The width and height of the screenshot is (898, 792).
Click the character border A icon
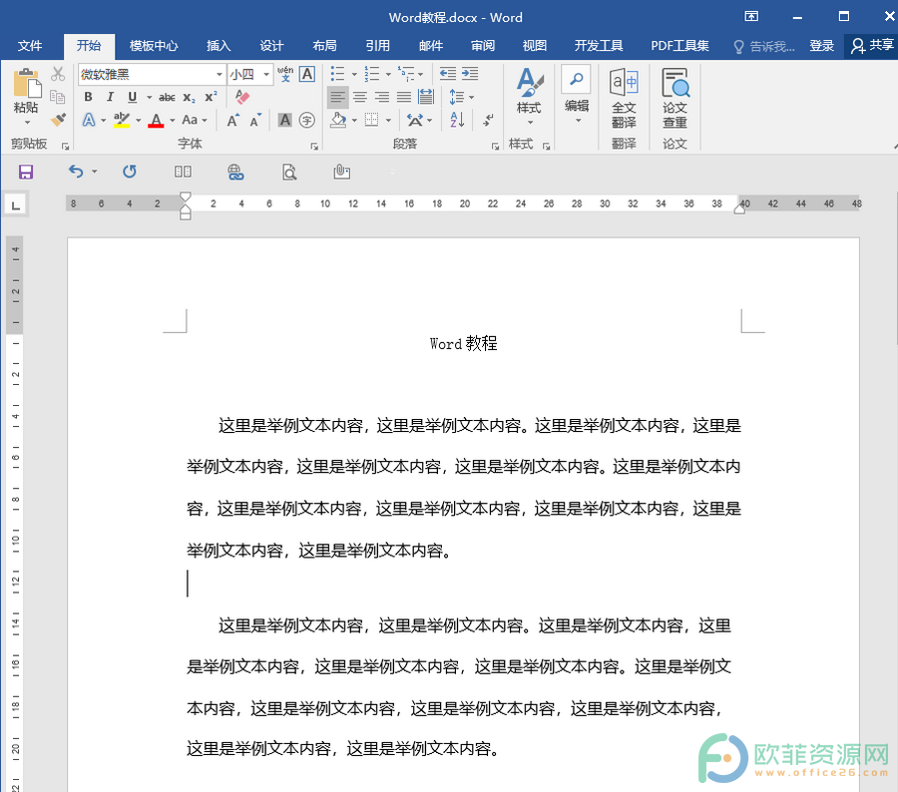[x=307, y=74]
